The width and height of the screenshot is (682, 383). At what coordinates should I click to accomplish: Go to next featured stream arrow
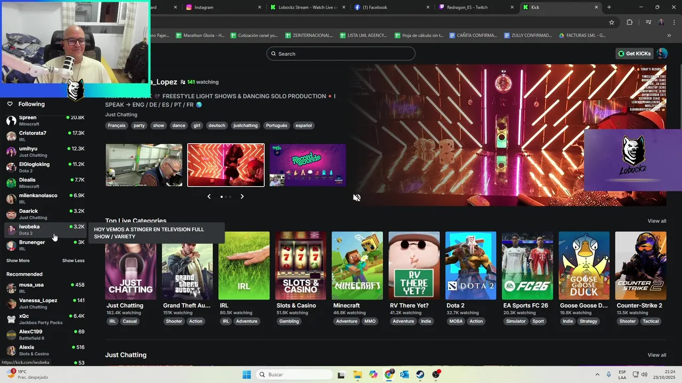pos(242,196)
